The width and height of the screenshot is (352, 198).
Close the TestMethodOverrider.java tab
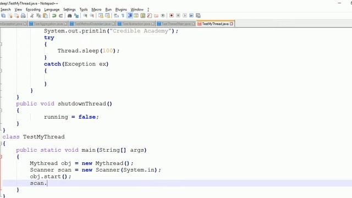click(x=113, y=24)
